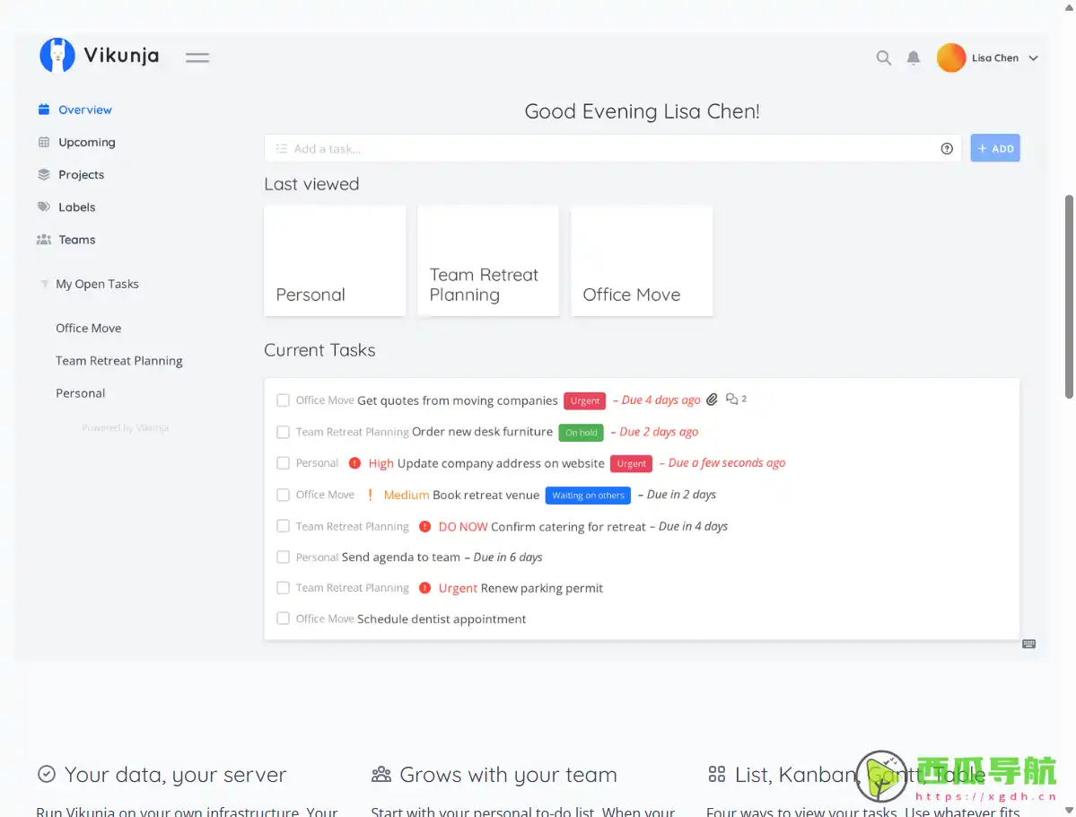Click the red Urgent label on website task
Viewport: 1076px width, 817px height.
(x=631, y=464)
